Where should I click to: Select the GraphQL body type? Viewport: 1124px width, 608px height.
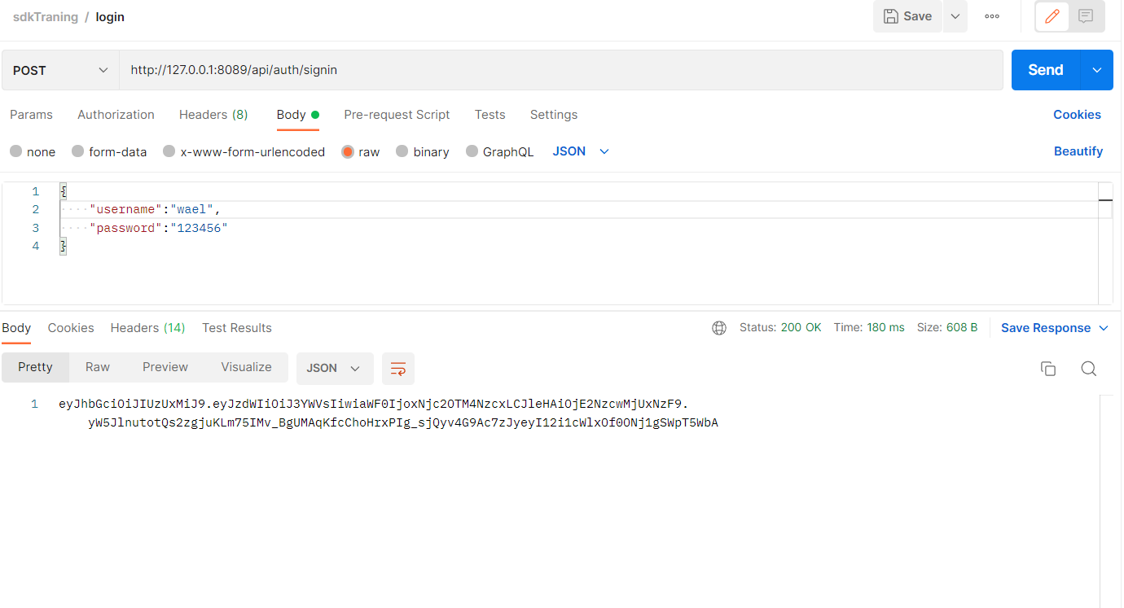(x=500, y=151)
